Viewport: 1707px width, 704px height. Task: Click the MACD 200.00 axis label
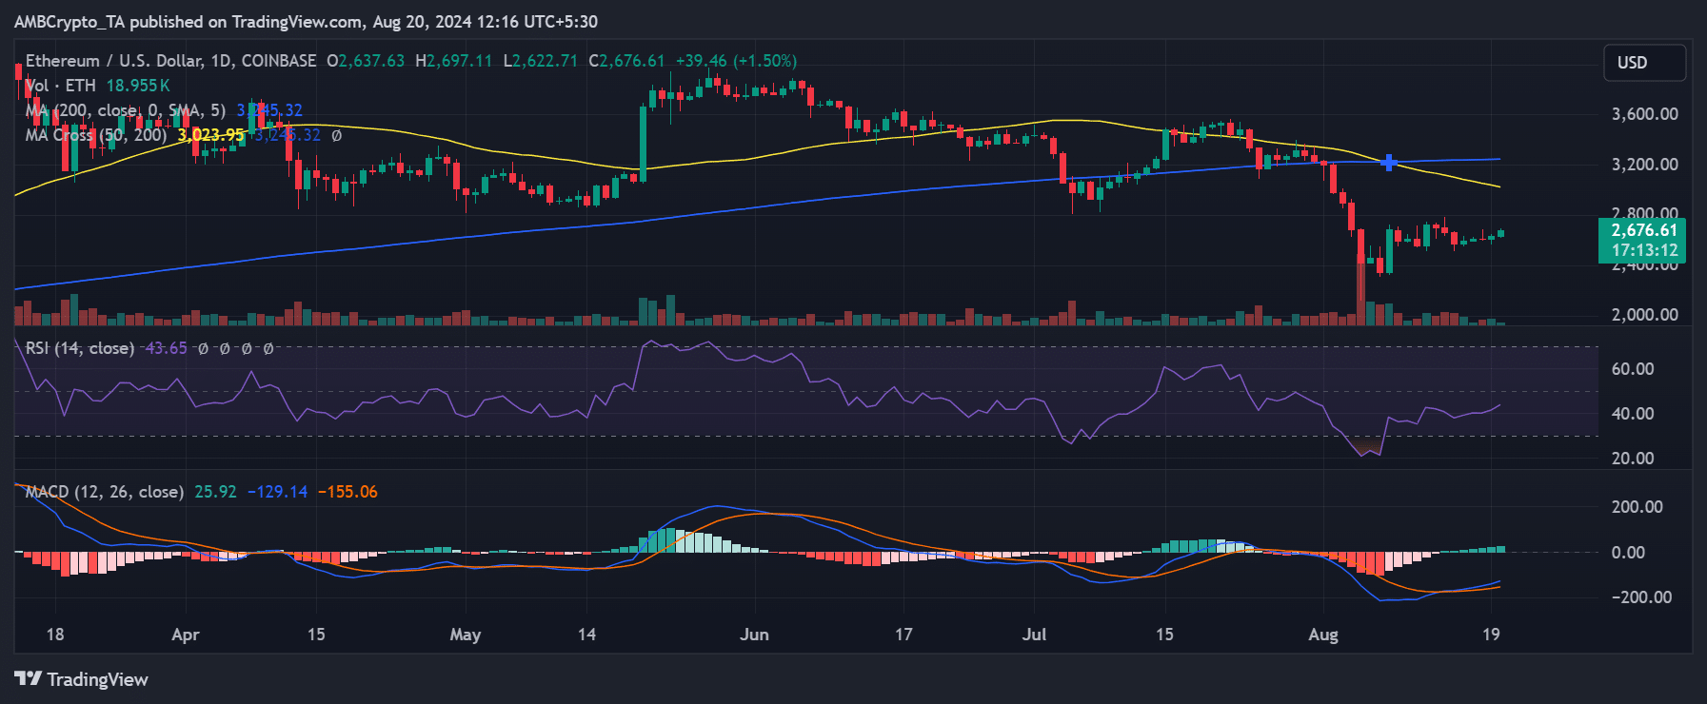[1637, 507]
